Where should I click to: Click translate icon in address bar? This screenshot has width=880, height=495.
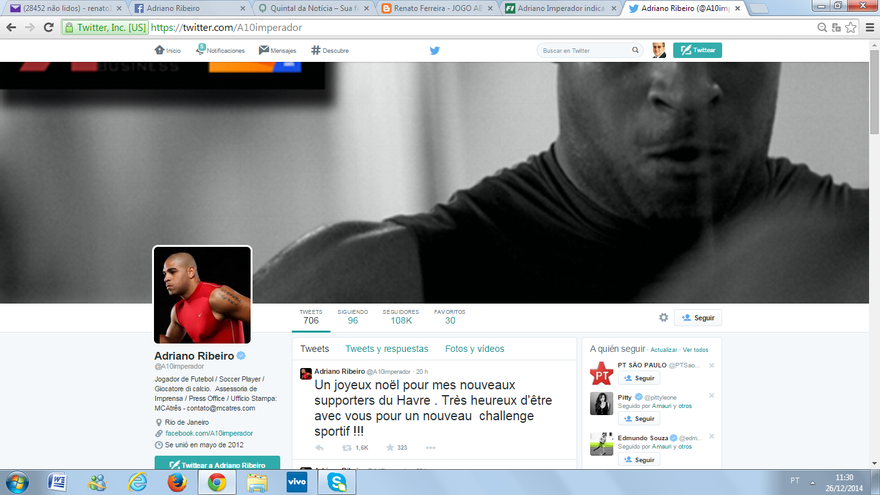coord(836,28)
